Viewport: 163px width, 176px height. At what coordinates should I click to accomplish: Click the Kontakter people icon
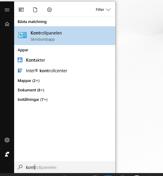(x=20, y=60)
